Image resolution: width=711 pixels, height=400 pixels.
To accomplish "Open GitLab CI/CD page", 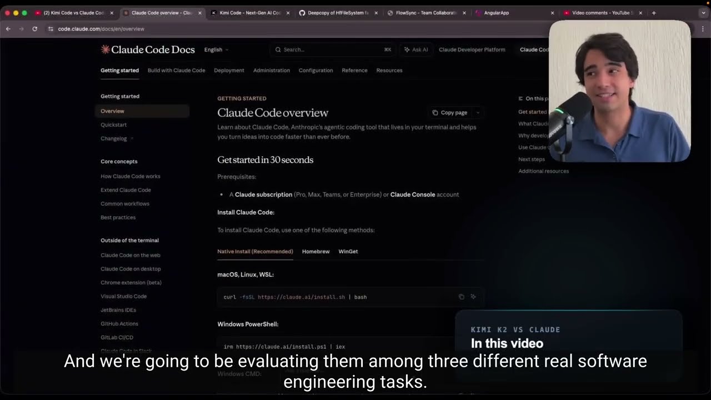I will pos(117,337).
